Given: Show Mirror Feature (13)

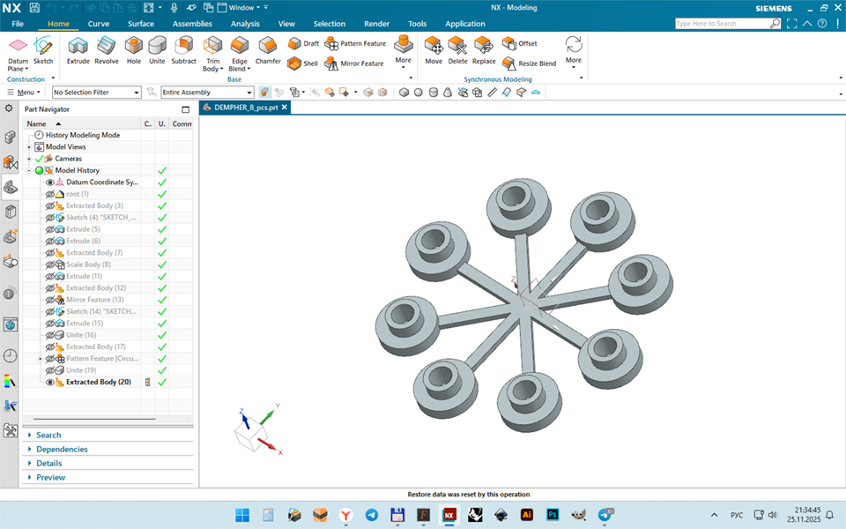Looking at the screenshot, I should tap(50, 300).
